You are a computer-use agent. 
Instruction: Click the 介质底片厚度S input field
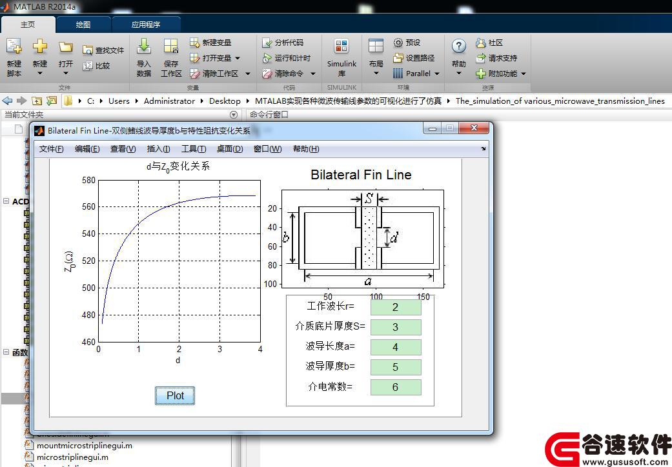tap(396, 328)
